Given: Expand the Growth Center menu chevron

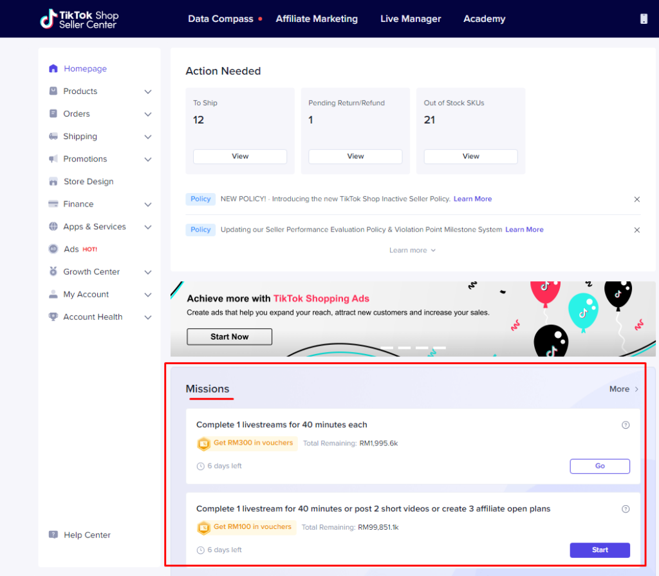Looking at the screenshot, I should (x=148, y=272).
